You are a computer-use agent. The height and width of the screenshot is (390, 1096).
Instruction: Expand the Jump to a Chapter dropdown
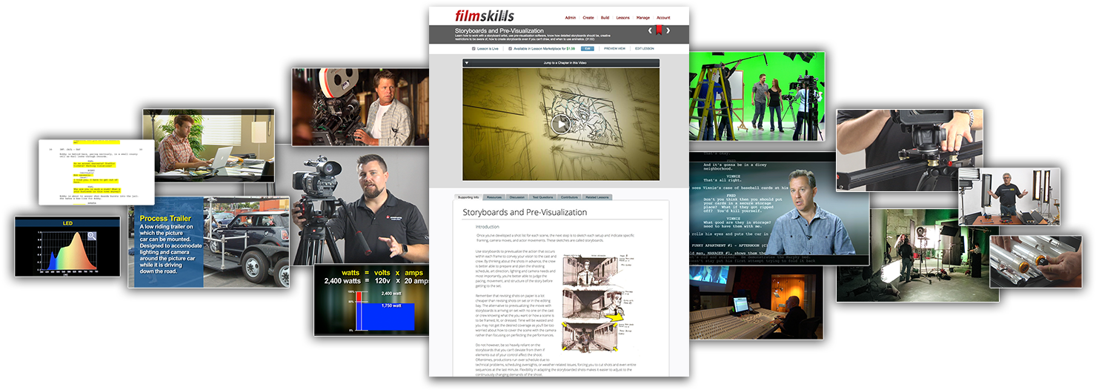[x=467, y=63]
